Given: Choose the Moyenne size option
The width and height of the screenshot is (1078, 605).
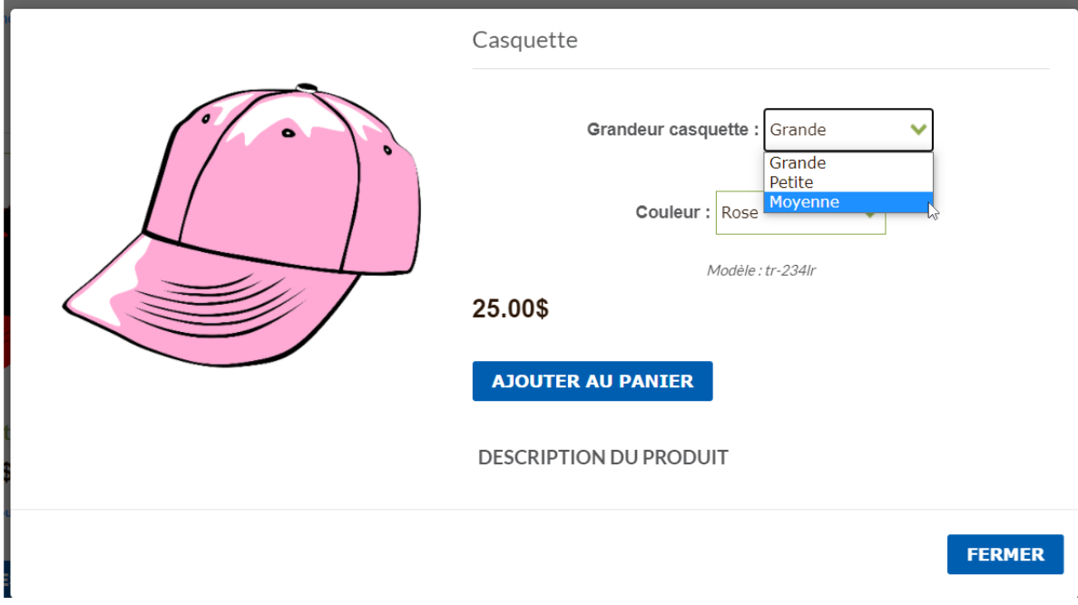Looking at the screenshot, I should click(x=848, y=202).
